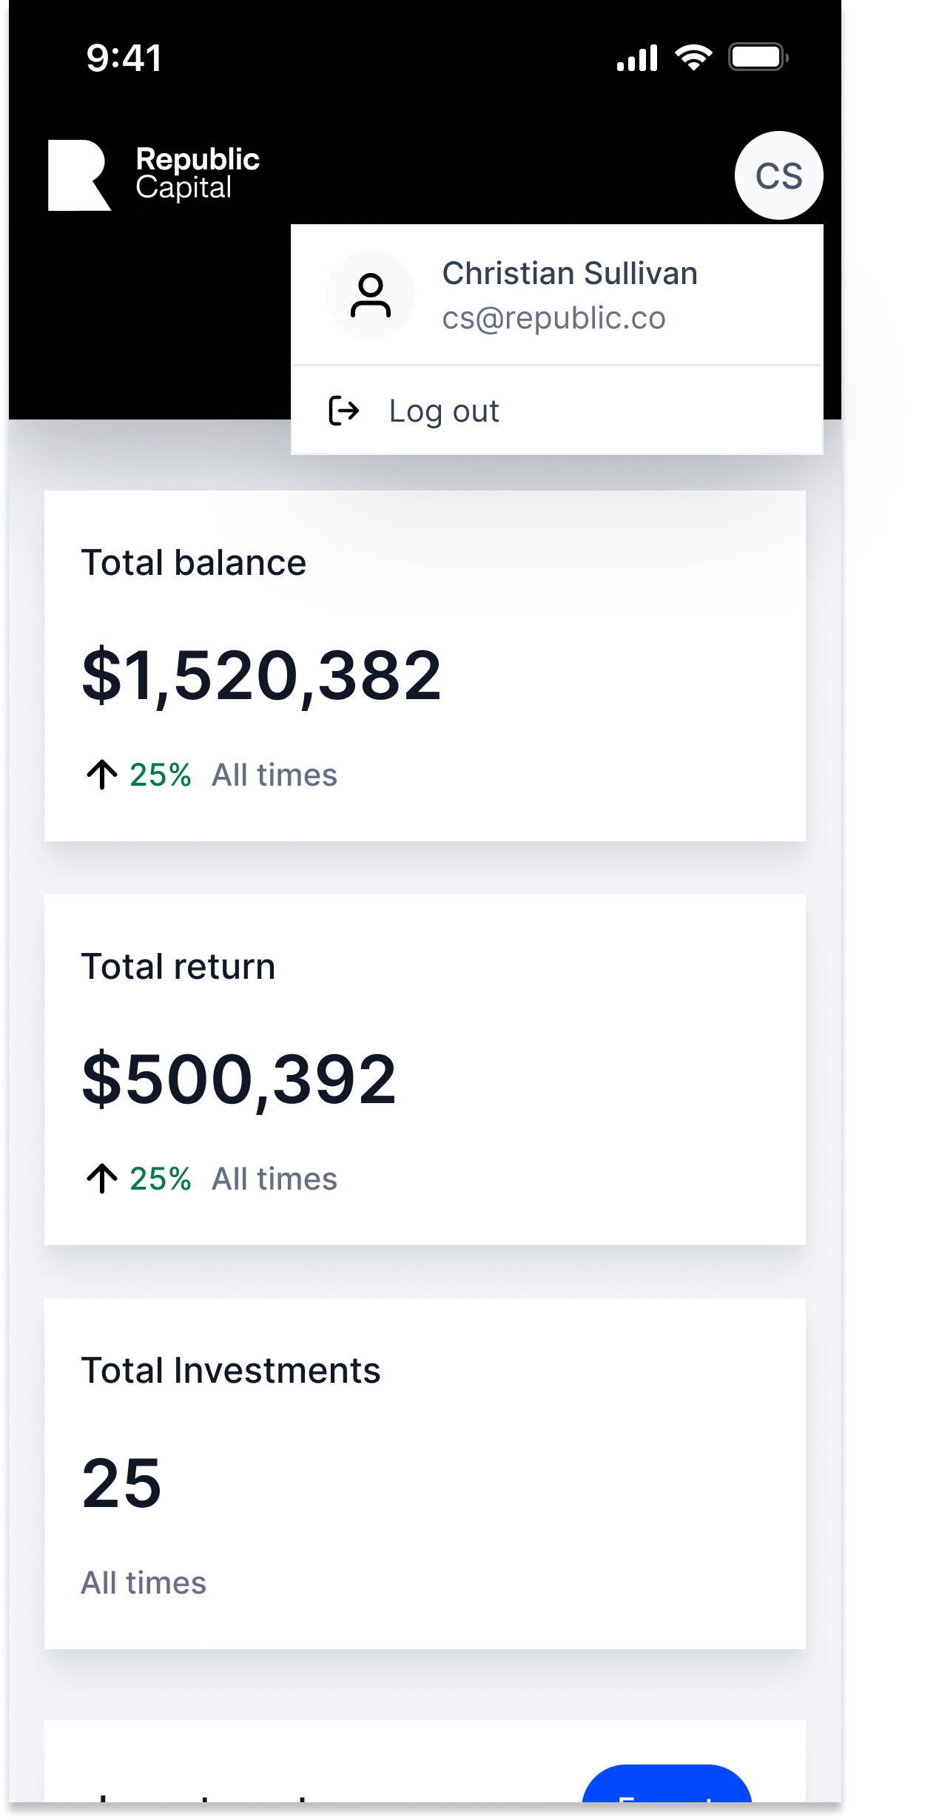Tap the 9:41 status bar clock
939x1820 pixels.
click(124, 58)
